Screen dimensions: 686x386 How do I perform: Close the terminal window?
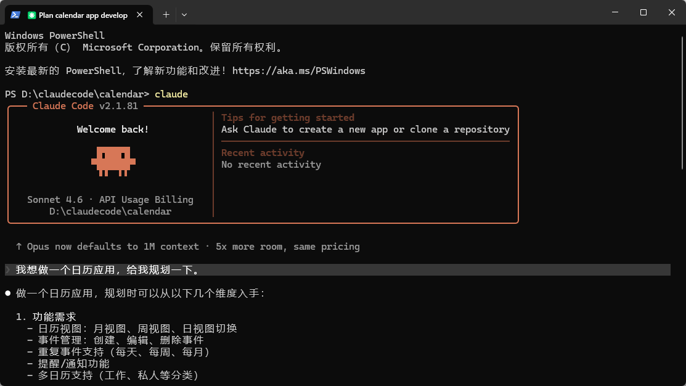[x=671, y=12]
